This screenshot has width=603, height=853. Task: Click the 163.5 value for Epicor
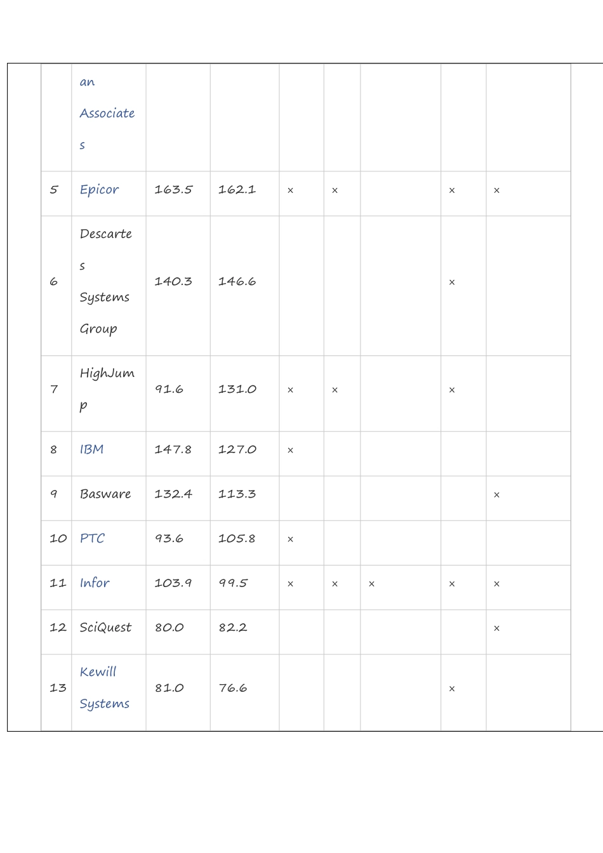[173, 190]
